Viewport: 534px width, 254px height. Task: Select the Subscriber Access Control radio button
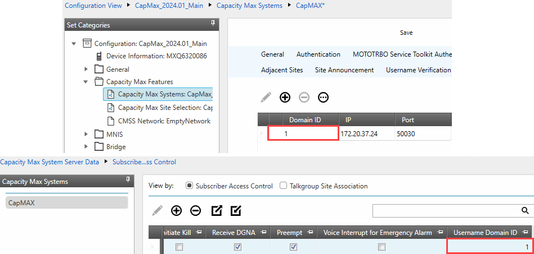(x=190, y=186)
